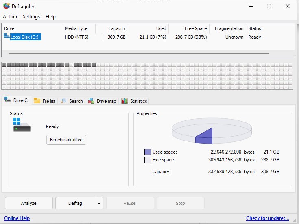299x224 pixels.
Task: Click the File list folder icon
Action: pos(37,101)
